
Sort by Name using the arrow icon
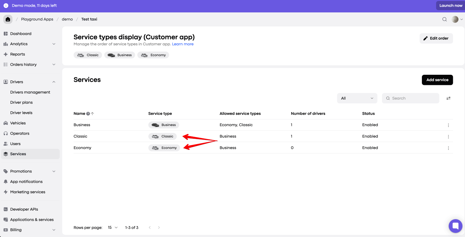[x=93, y=114]
